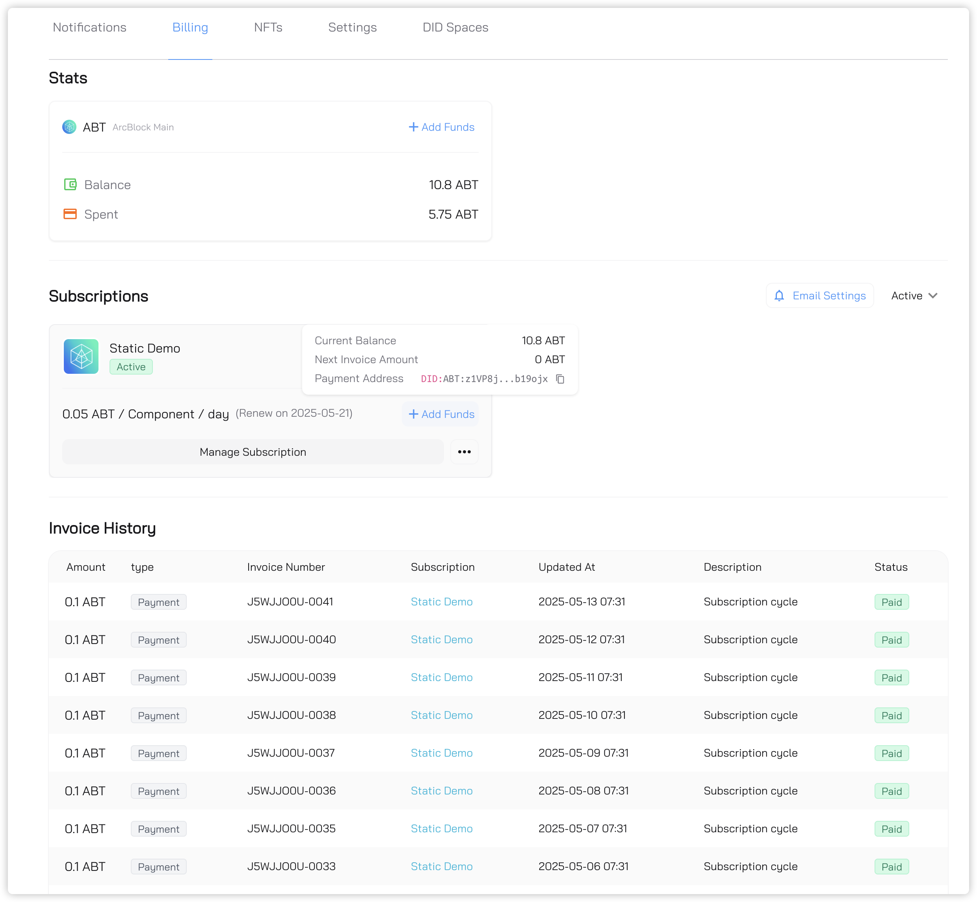Expand the Active filter dropdown
The image size is (977, 902).
pos(907,296)
